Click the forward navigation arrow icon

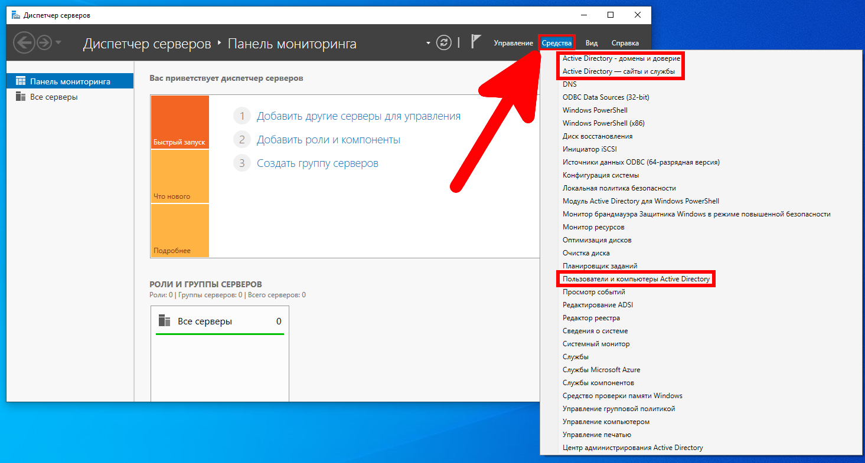point(44,42)
